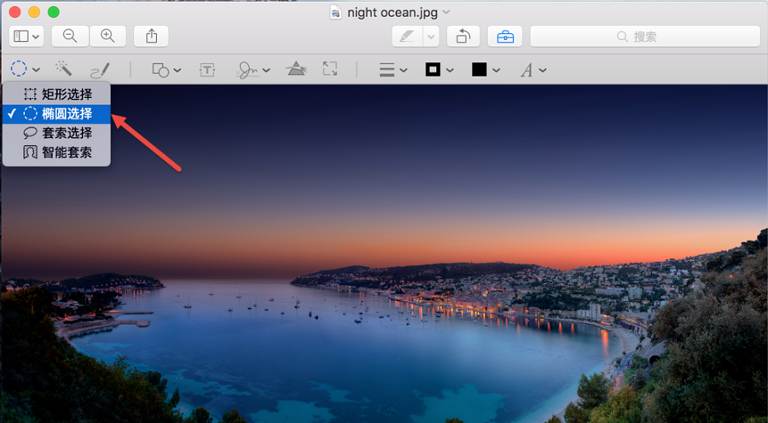This screenshot has height=423, width=768.
Task: Click the text style A icon
Action: [x=527, y=70]
